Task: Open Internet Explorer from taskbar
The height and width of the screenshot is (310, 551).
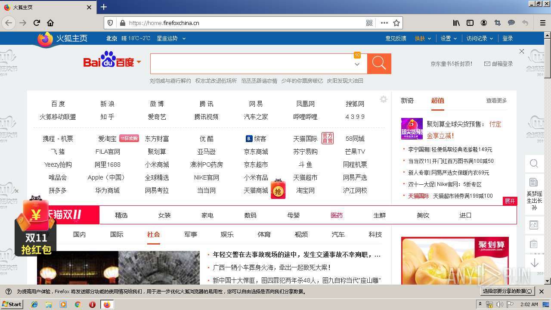Action: click(34, 304)
